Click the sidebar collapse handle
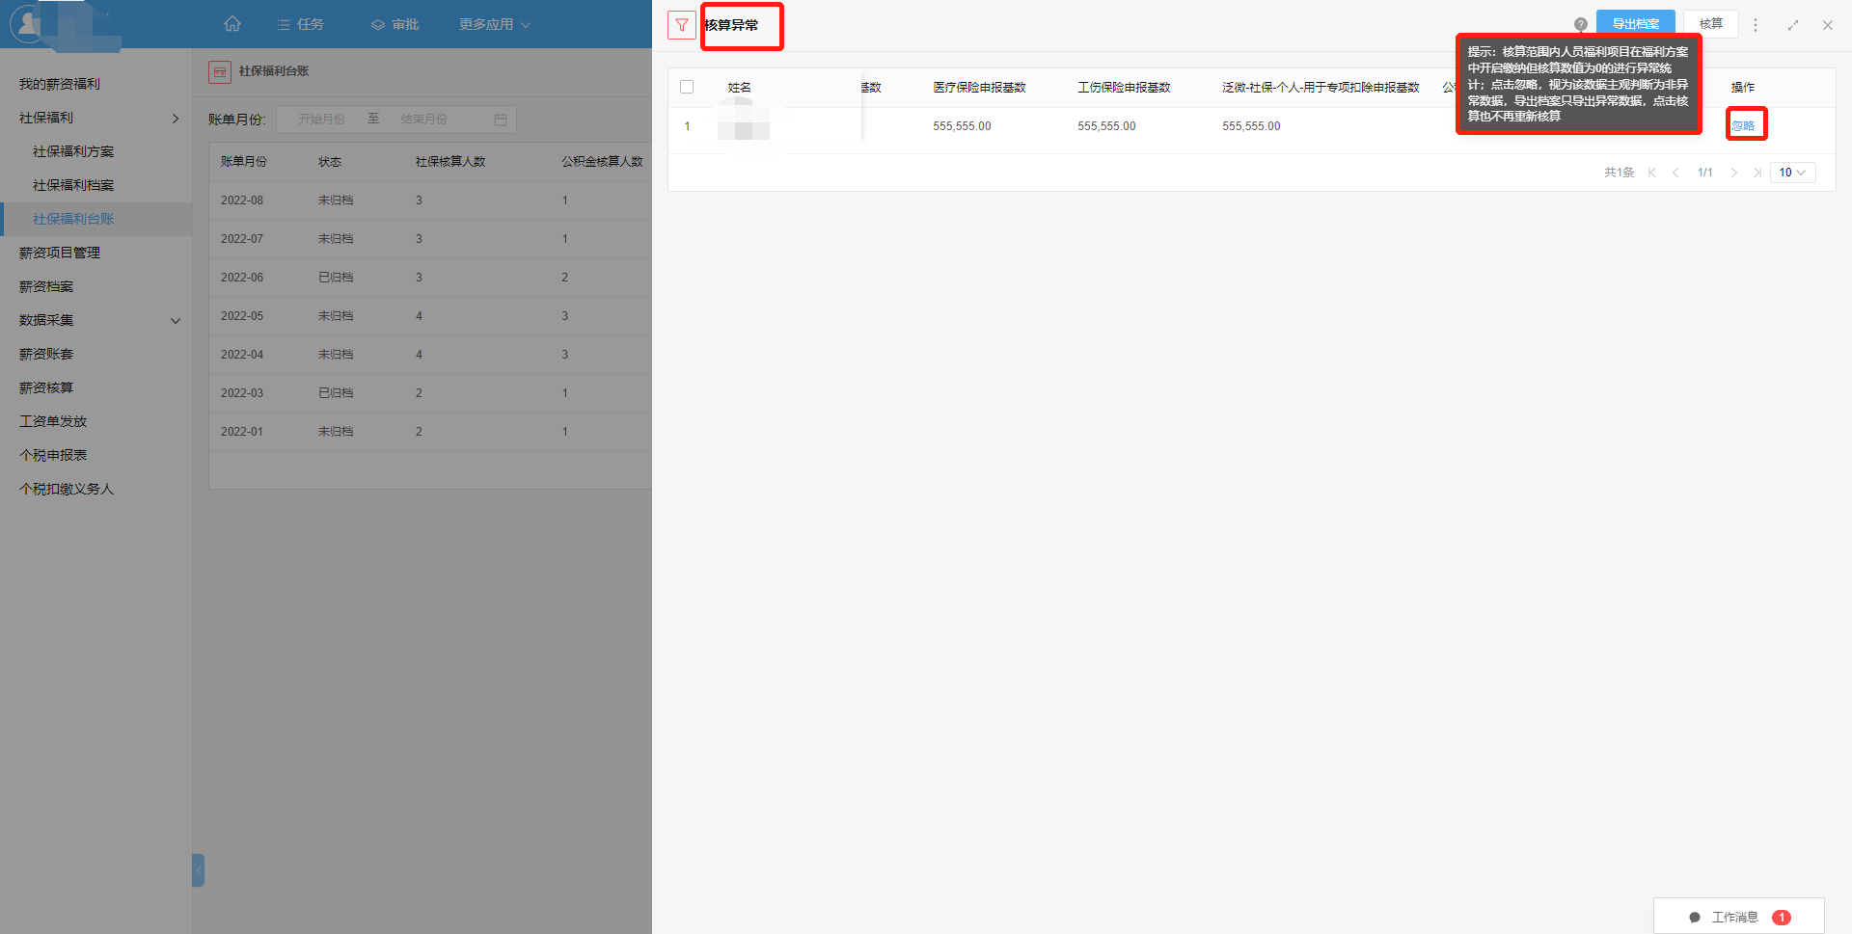This screenshot has width=1852, height=934. click(x=198, y=870)
